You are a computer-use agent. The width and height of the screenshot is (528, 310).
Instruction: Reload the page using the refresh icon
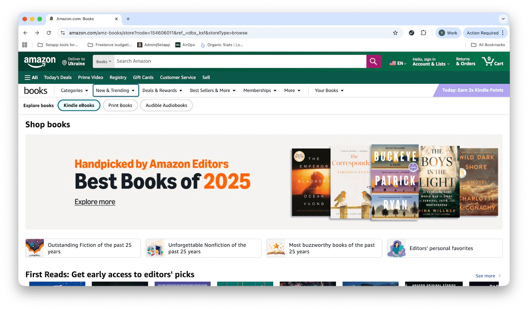tap(49, 33)
